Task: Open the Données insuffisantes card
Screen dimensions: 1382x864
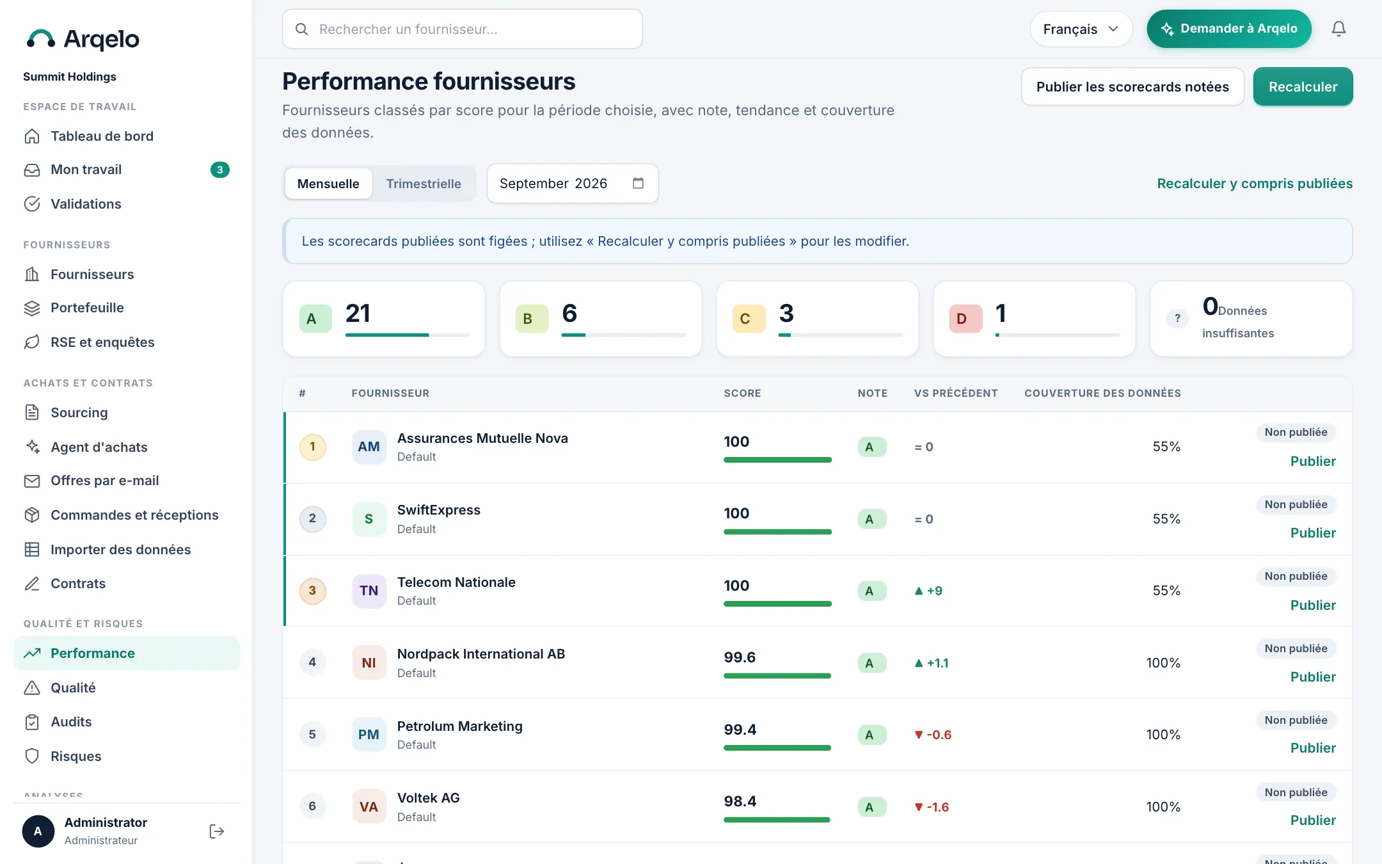Action: click(x=1251, y=319)
